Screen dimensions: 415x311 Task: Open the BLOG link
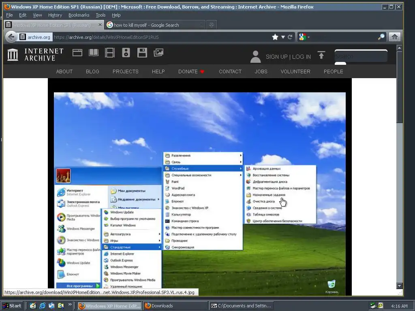pyautogui.click(x=92, y=71)
